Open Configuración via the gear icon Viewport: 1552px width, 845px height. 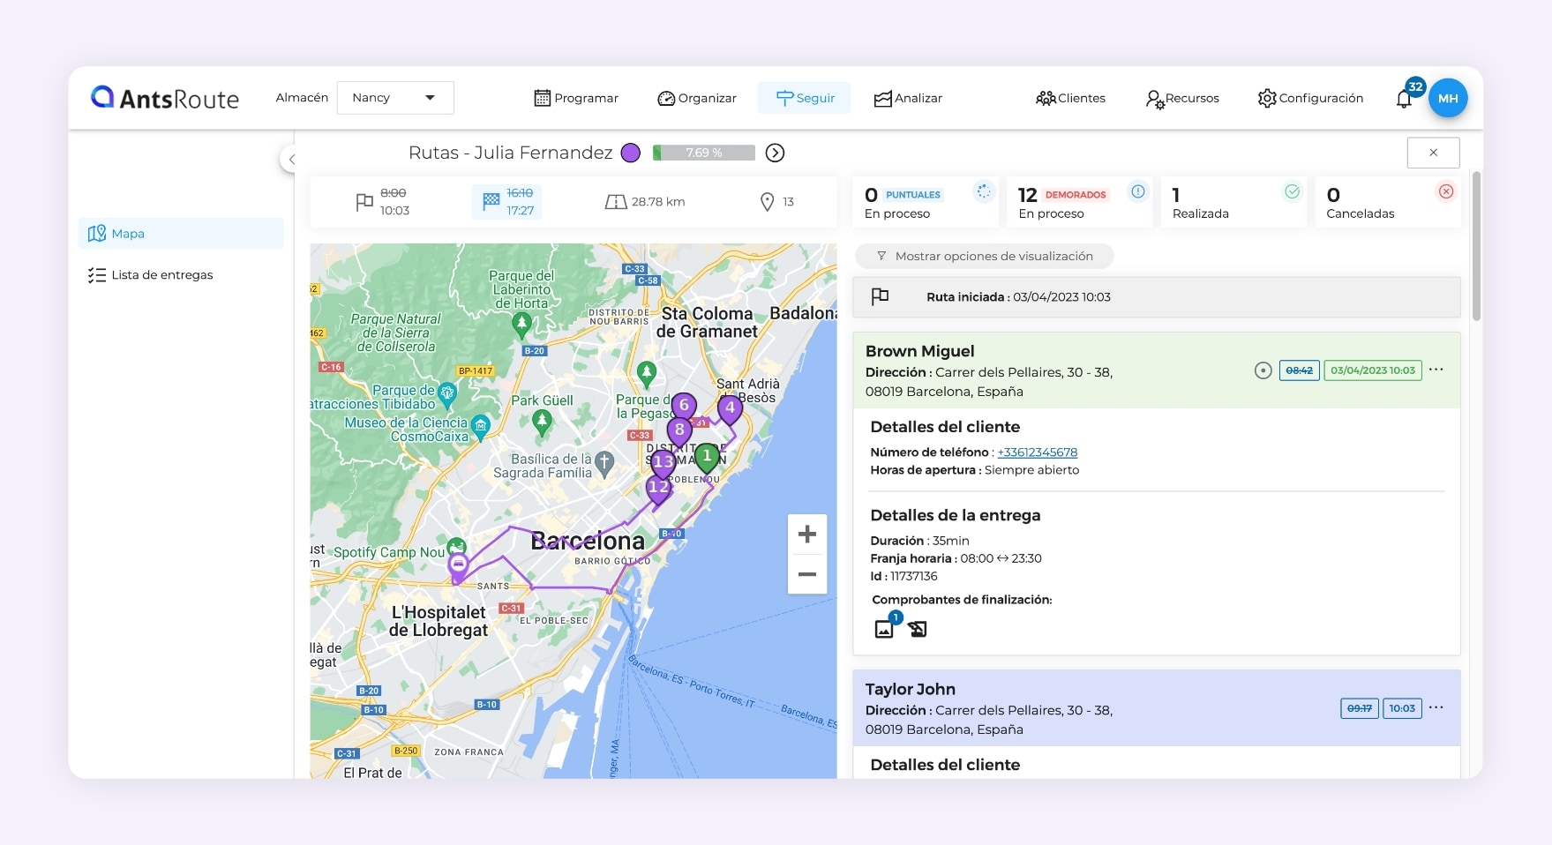coord(1267,98)
